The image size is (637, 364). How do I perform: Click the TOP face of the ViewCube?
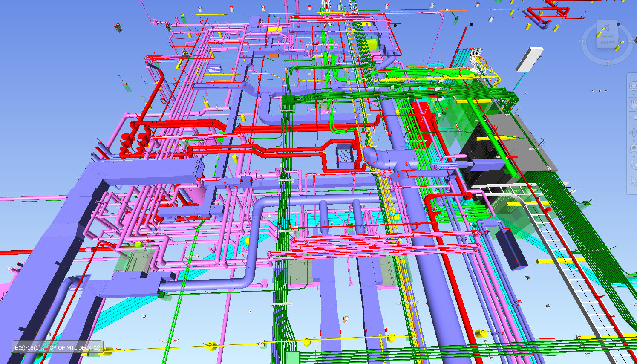click(607, 28)
